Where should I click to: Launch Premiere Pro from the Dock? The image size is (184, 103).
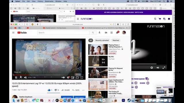[x=123, y=100]
